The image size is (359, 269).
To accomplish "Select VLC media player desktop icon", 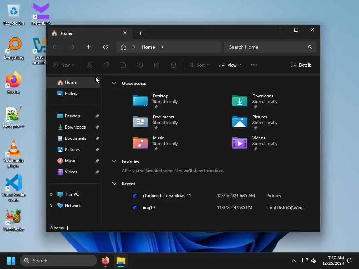I will point(14,154).
